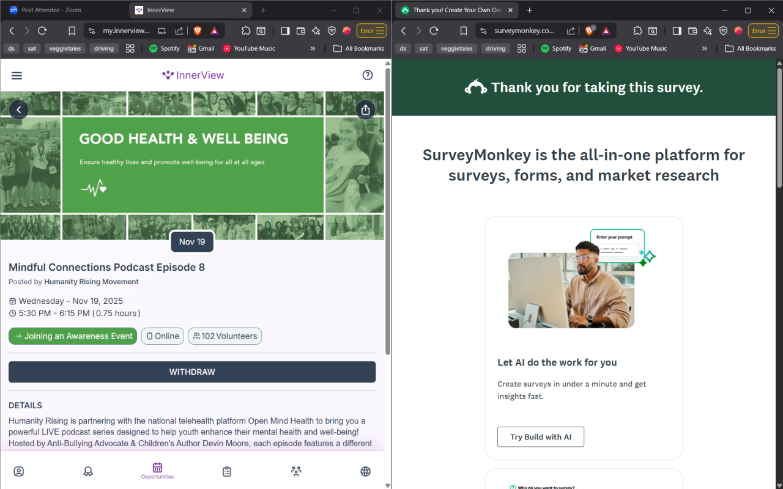The image size is (783, 489).
Task: Switch to the Post Attendee - Zoom tab
Action: [x=64, y=10]
